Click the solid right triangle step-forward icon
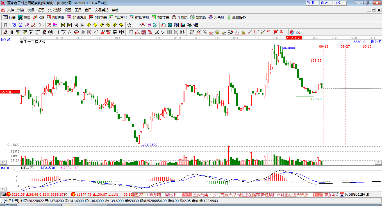 click(x=82, y=25)
